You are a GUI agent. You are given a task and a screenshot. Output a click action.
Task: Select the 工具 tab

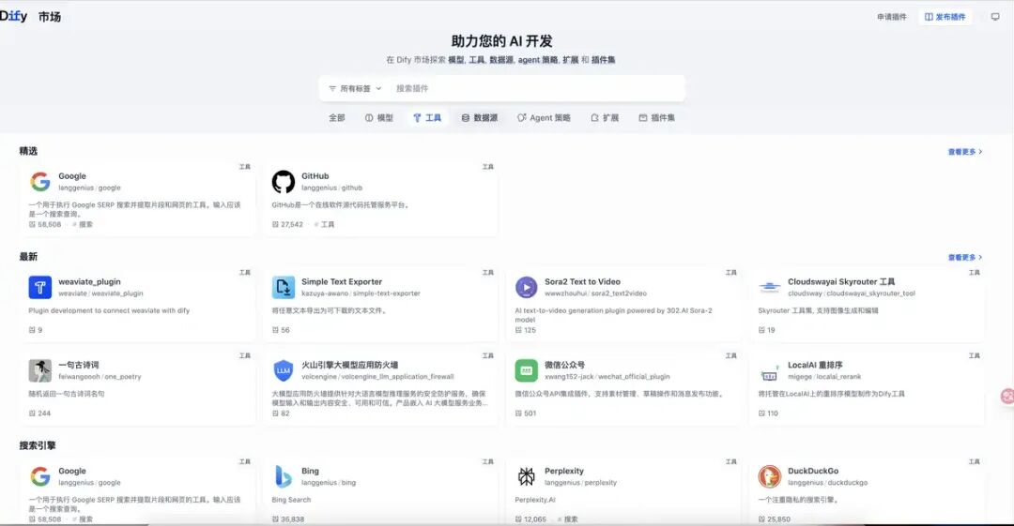click(427, 117)
